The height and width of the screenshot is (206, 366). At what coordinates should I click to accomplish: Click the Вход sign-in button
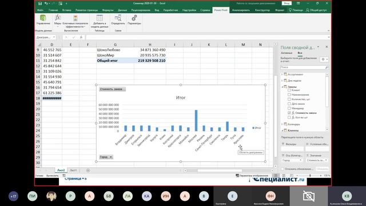click(287, 3)
